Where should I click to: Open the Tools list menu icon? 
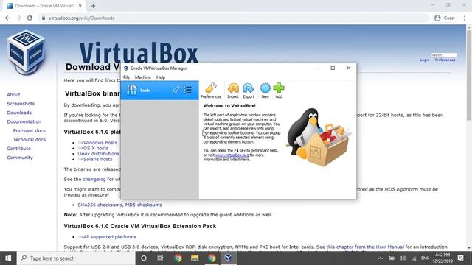pyautogui.click(x=187, y=90)
